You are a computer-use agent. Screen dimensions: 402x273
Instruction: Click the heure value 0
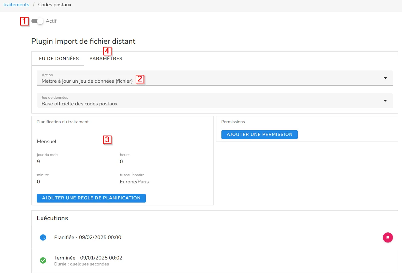coord(121,162)
